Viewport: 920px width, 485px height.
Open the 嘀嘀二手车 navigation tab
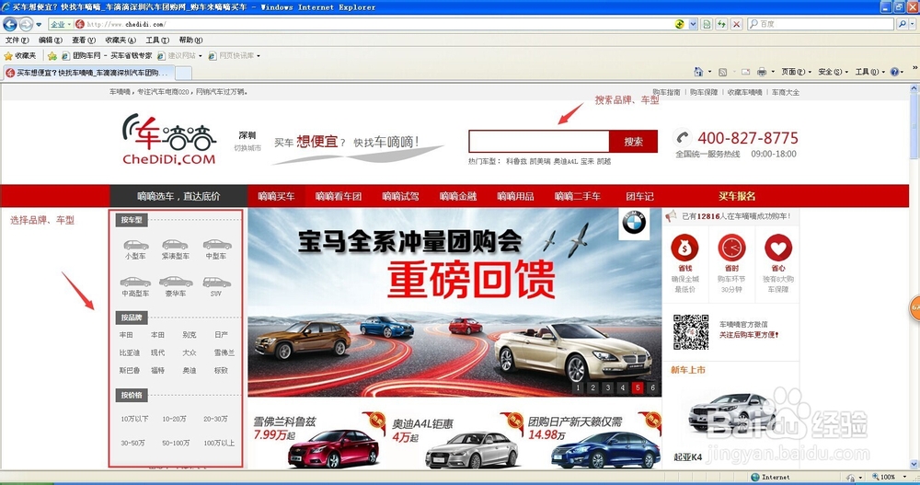[x=578, y=196]
